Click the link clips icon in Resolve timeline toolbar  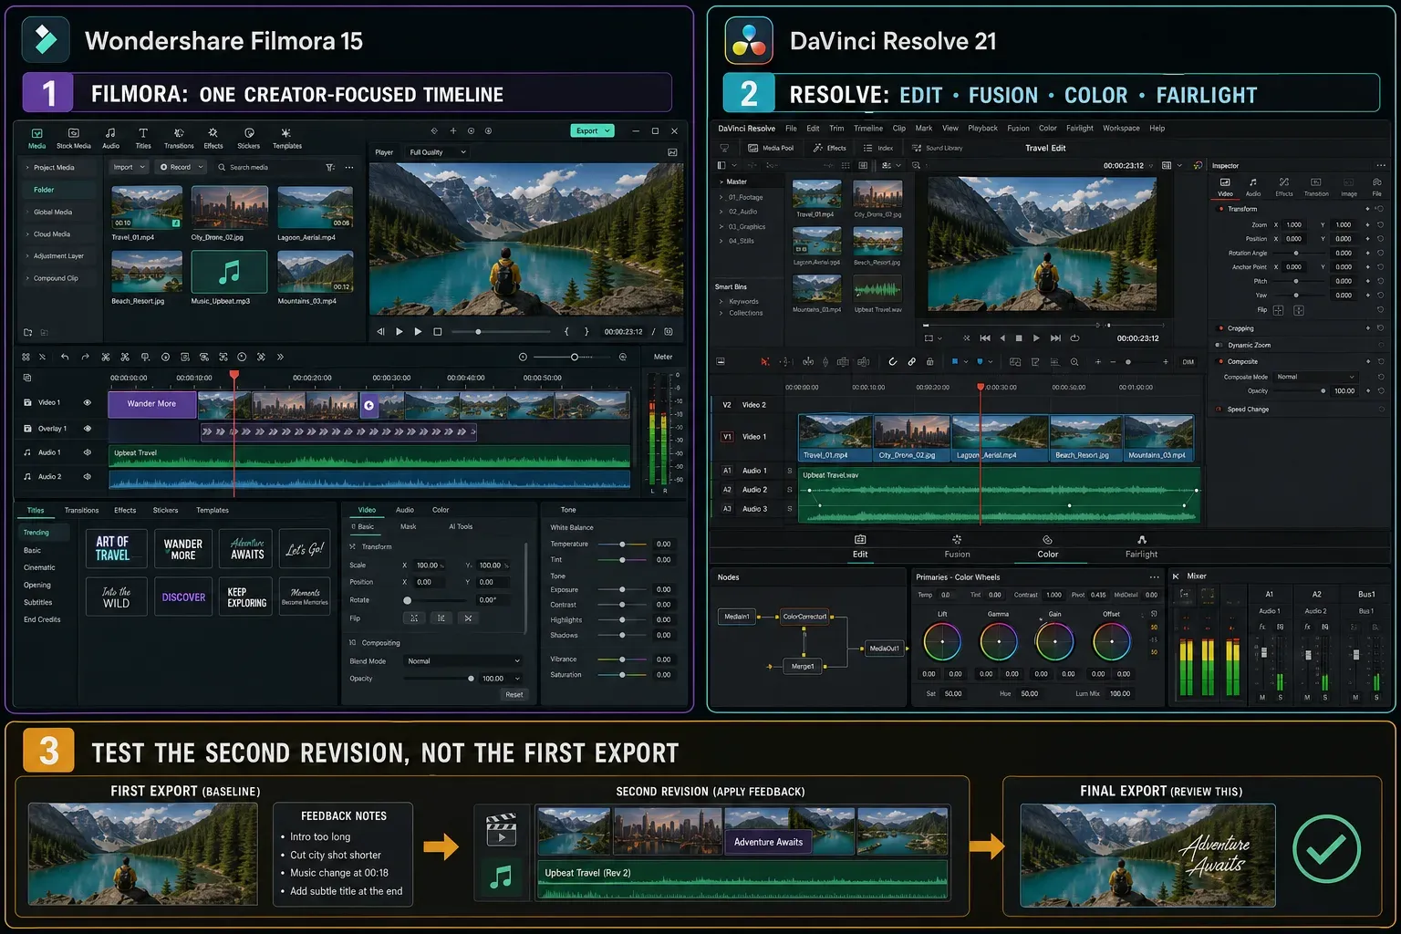tap(911, 362)
